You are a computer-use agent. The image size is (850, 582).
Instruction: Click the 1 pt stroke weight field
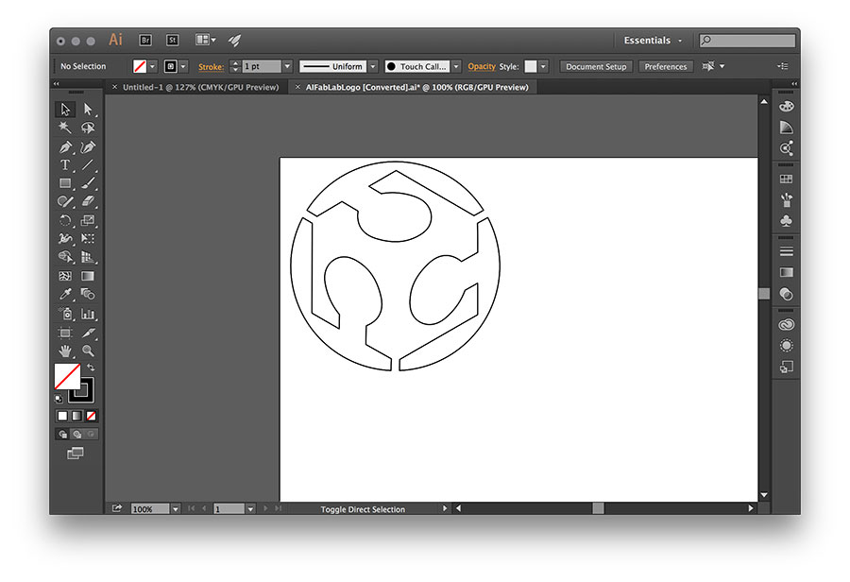(262, 66)
